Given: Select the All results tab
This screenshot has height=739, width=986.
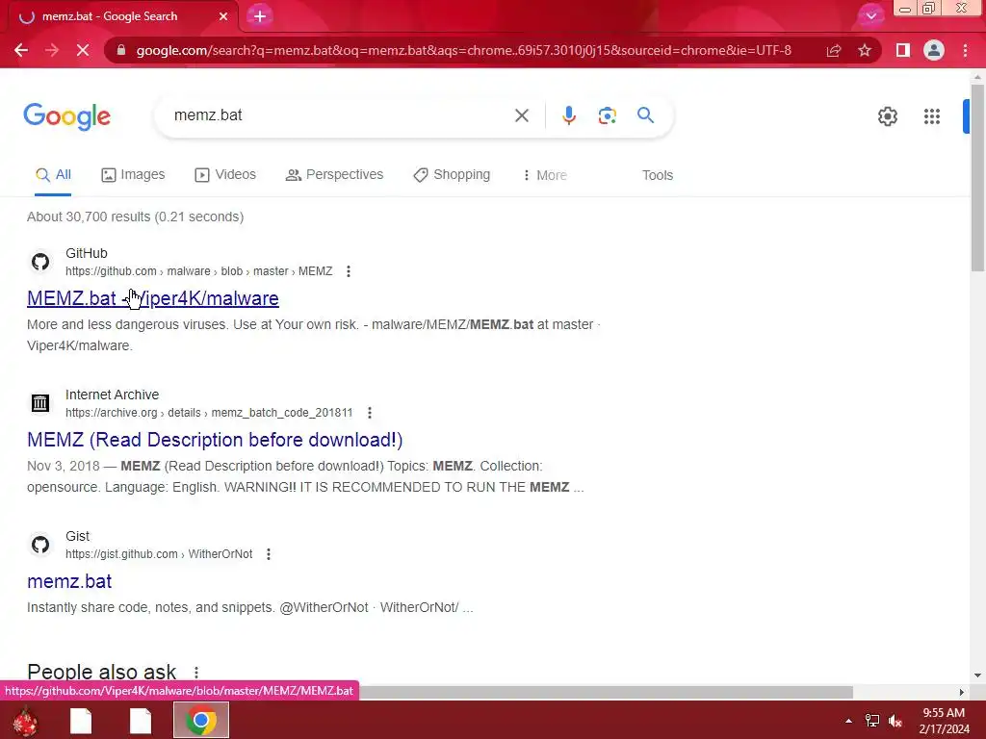Looking at the screenshot, I should click(53, 175).
